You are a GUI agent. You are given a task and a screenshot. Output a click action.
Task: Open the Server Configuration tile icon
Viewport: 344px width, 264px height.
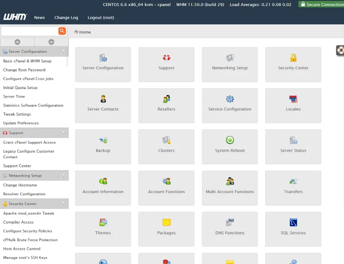pyautogui.click(x=103, y=58)
